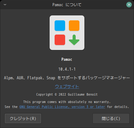Click the Pamac application logo

(67, 33)
